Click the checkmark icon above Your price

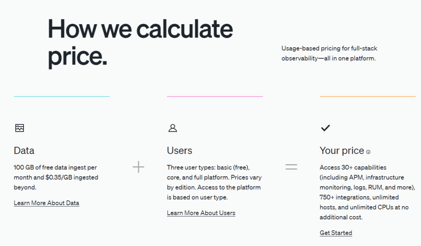click(325, 128)
